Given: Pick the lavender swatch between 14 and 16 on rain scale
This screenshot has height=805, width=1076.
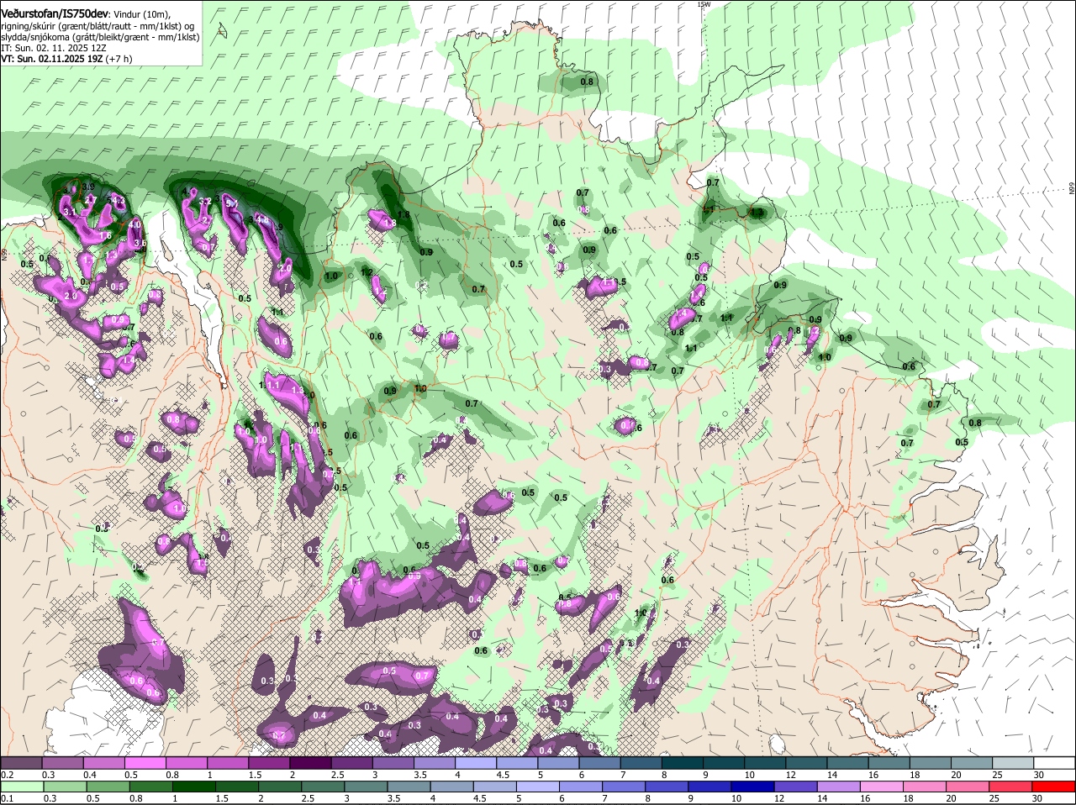Looking at the screenshot, I should coord(840,787).
